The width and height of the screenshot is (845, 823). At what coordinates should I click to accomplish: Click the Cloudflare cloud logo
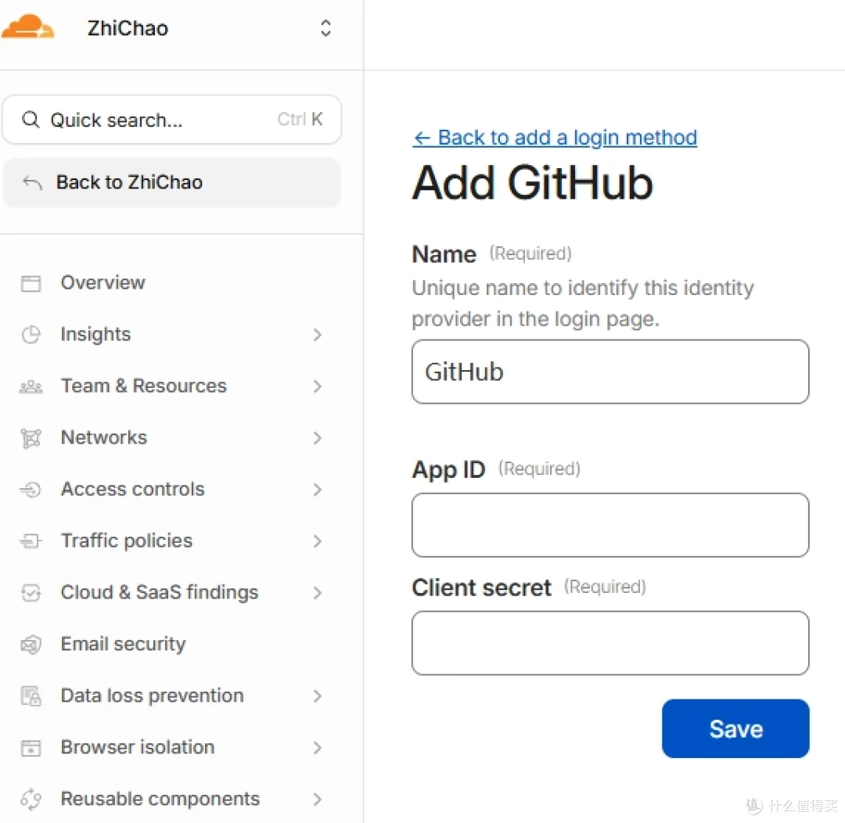[x=28, y=27]
